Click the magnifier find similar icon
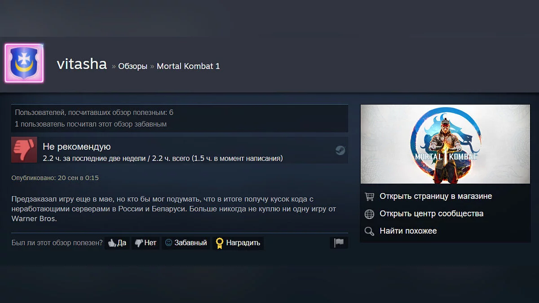The image size is (539, 303). click(x=369, y=231)
